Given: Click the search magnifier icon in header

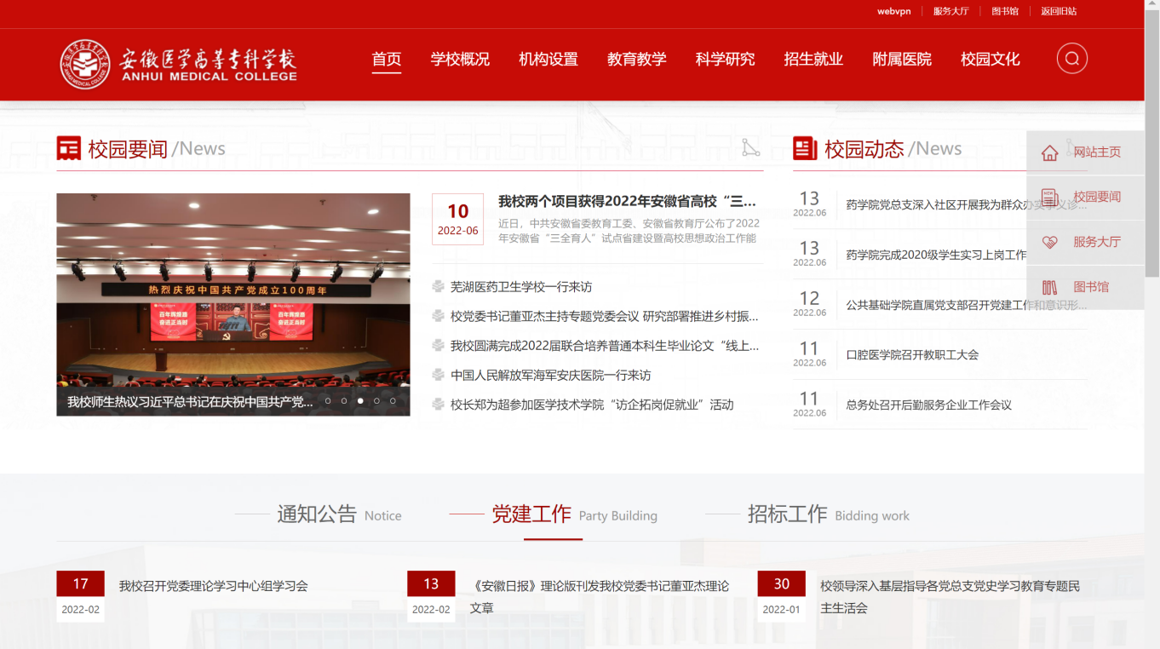Looking at the screenshot, I should coord(1071,59).
